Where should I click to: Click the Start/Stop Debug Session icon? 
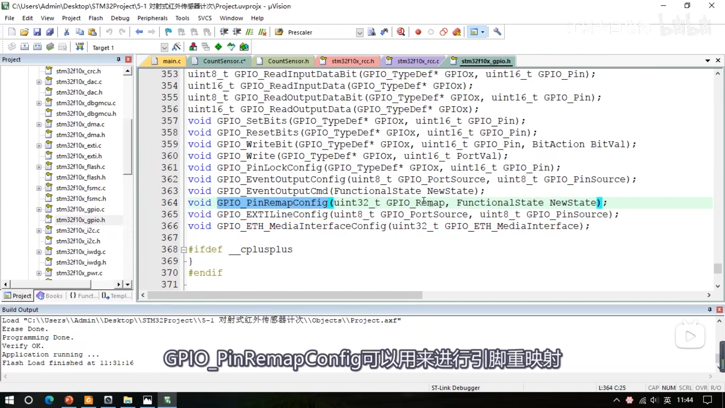(x=401, y=32)
